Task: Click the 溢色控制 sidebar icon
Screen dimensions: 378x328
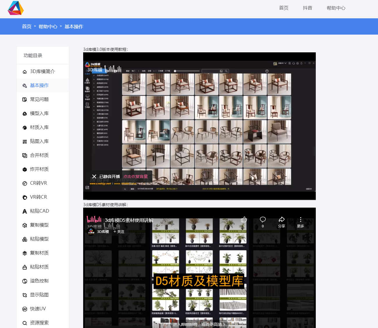Action: coord(25,281)
